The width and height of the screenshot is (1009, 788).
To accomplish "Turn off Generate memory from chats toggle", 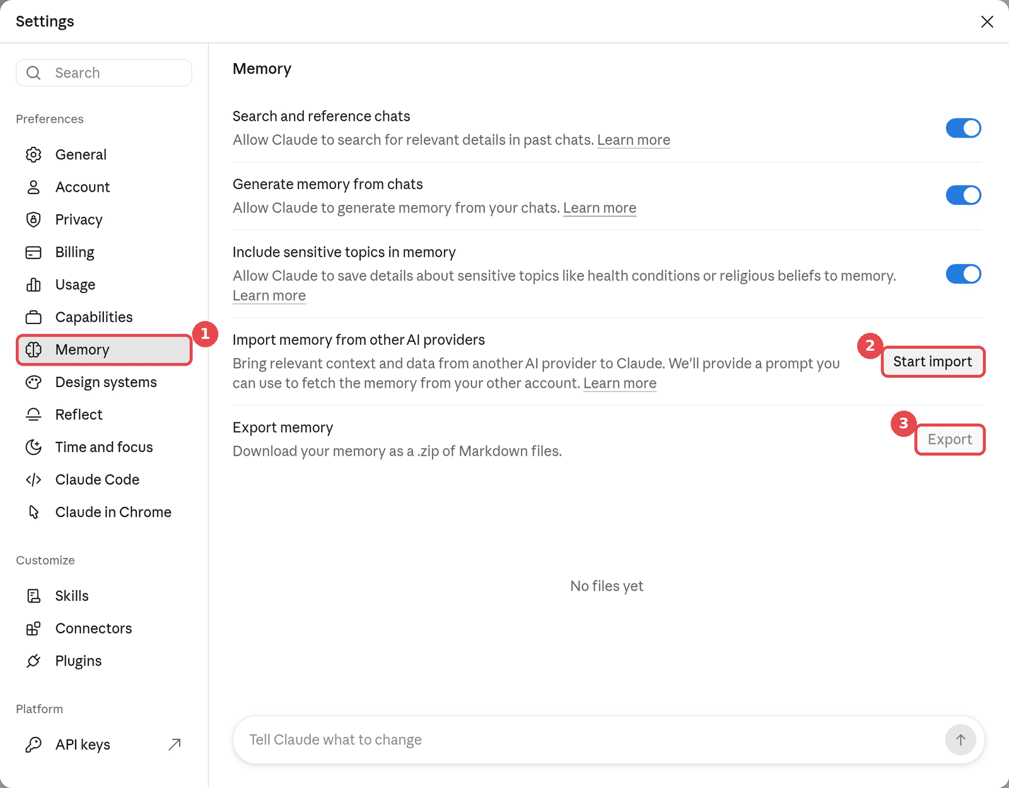I will (963, 195).
